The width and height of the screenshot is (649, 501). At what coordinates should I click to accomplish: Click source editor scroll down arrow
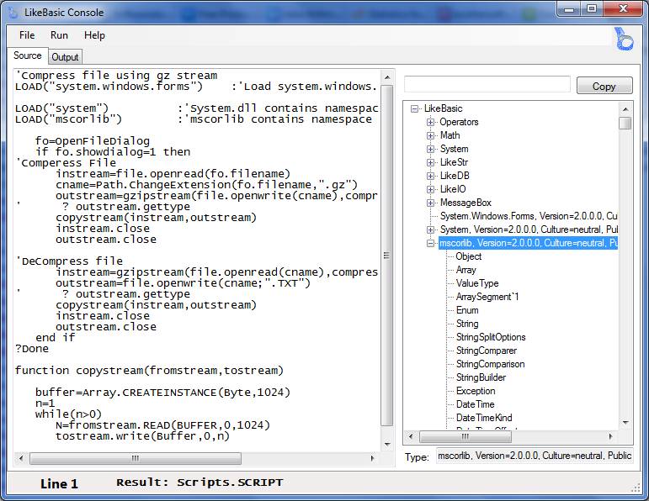tap(387, 445)
